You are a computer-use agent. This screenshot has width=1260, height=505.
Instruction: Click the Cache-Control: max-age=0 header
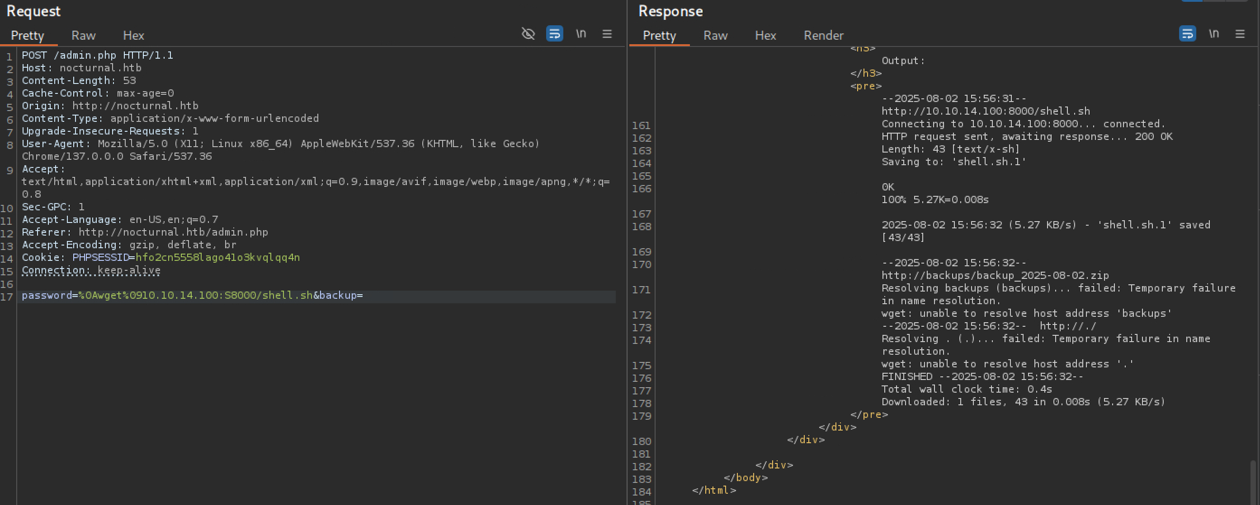click(98, 93)
